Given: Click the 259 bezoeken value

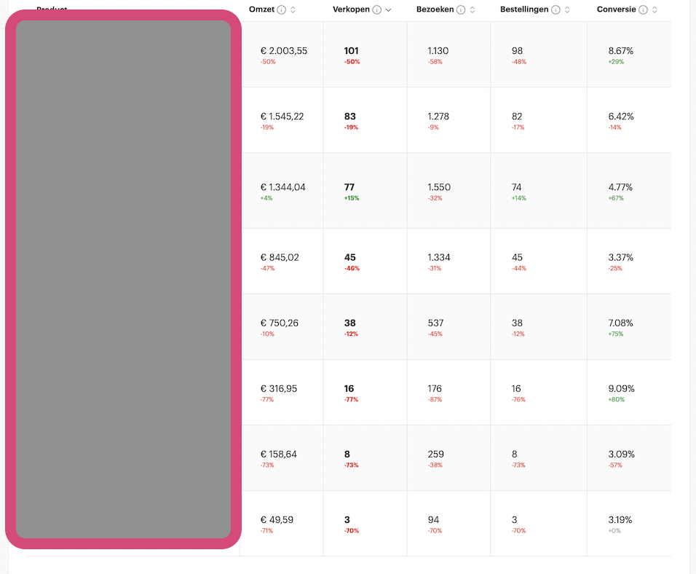Looking at the screenshot, I should pos(435,454).
